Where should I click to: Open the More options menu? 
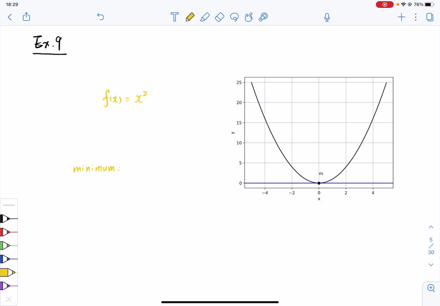[x=415, y=17]
